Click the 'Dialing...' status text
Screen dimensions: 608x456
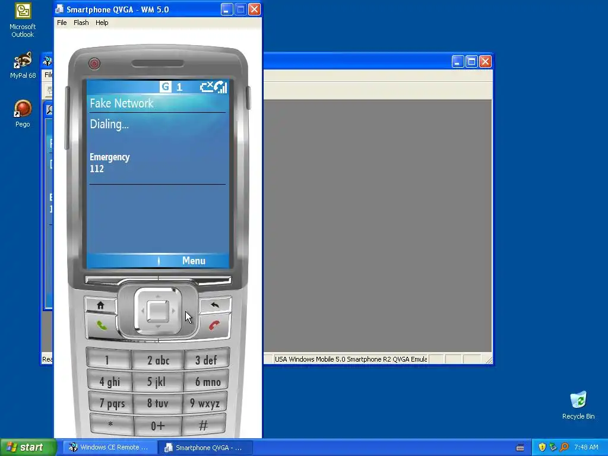click(x=109, y=124)
